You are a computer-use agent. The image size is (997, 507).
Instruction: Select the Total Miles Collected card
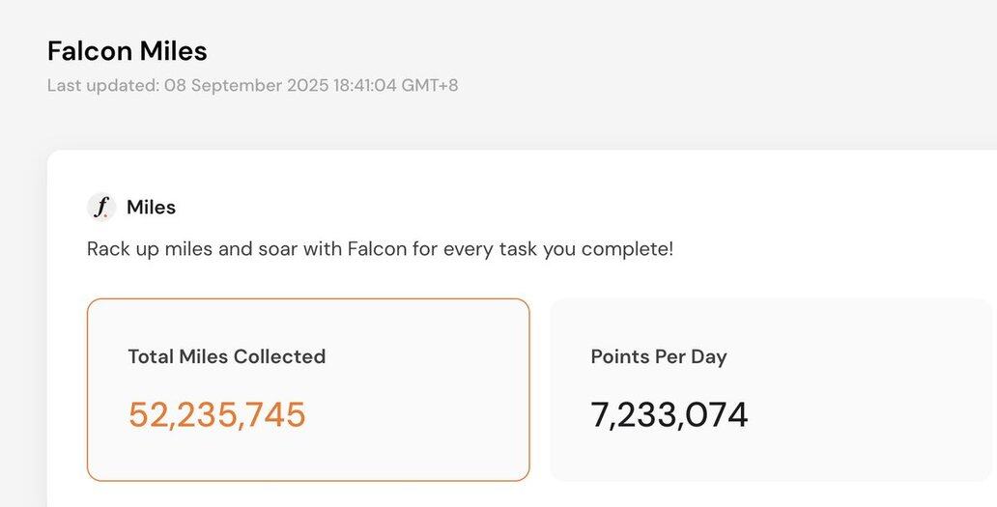point(308,389)
